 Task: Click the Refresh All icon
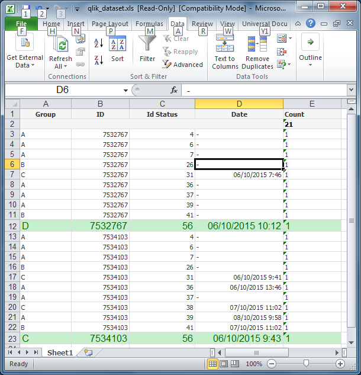pos(61,43)
